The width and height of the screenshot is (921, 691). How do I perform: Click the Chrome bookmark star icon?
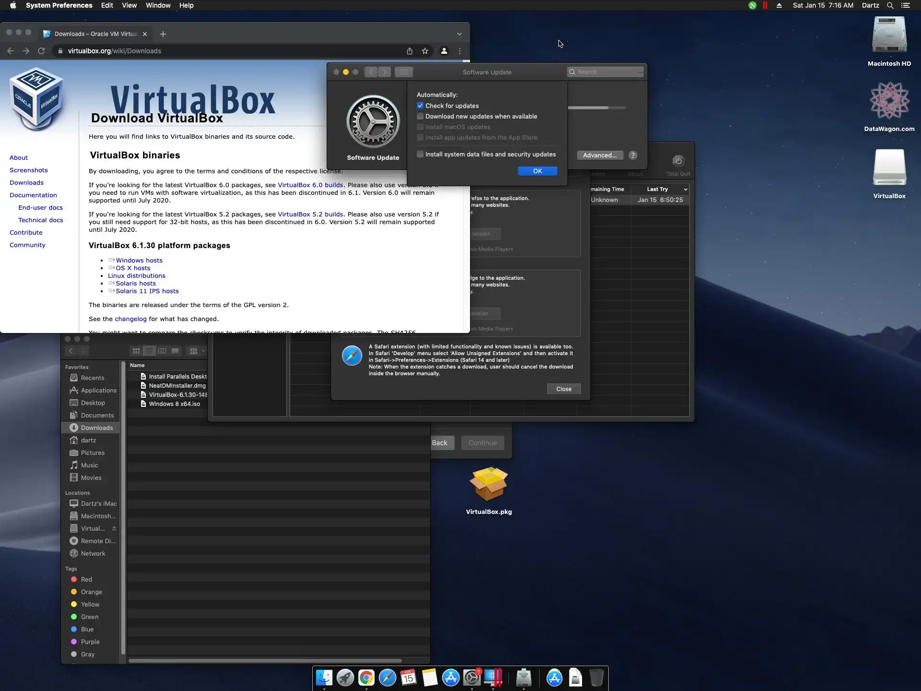425,51
